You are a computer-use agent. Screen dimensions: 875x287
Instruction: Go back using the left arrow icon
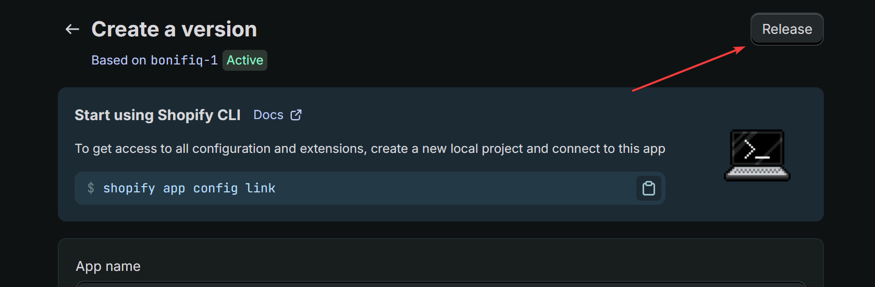72,29
